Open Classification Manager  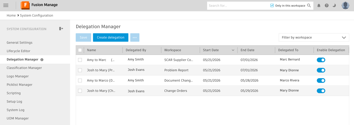pos(24,68)
